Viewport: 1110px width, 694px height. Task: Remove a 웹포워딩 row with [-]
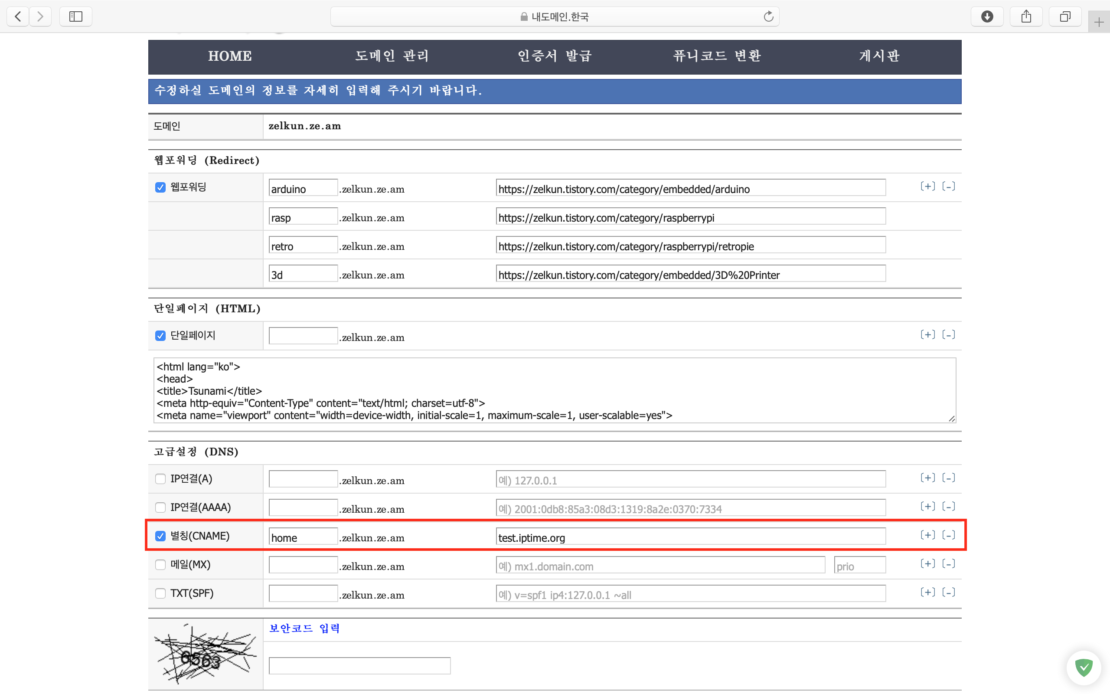(x=949, y=187)
